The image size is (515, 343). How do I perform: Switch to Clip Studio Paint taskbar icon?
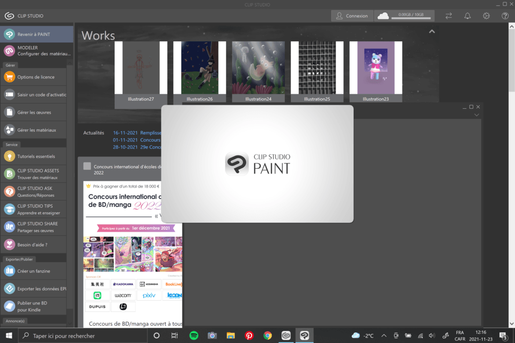[x=305, y=335]
